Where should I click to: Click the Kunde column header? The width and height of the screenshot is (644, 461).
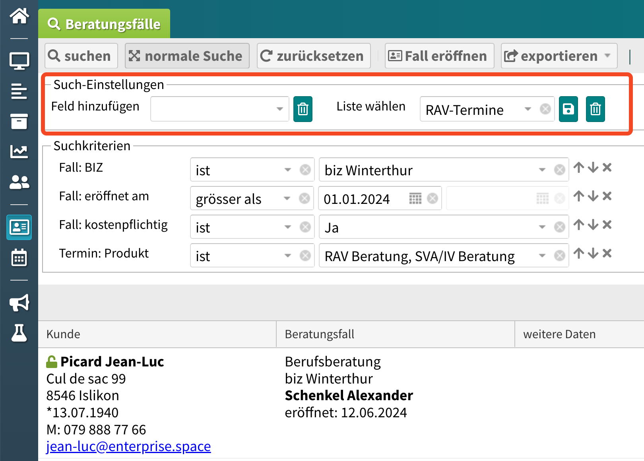point(157,334)
